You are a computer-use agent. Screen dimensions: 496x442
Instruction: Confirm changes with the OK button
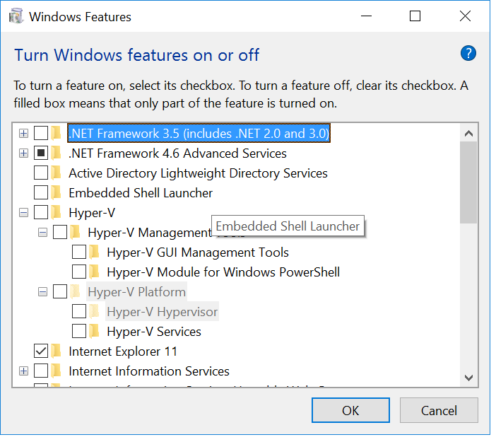[350, 410]
